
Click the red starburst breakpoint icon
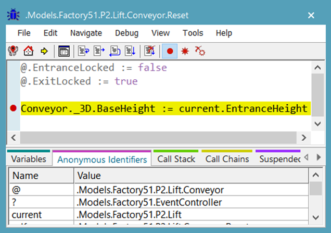tap(184, 51)
